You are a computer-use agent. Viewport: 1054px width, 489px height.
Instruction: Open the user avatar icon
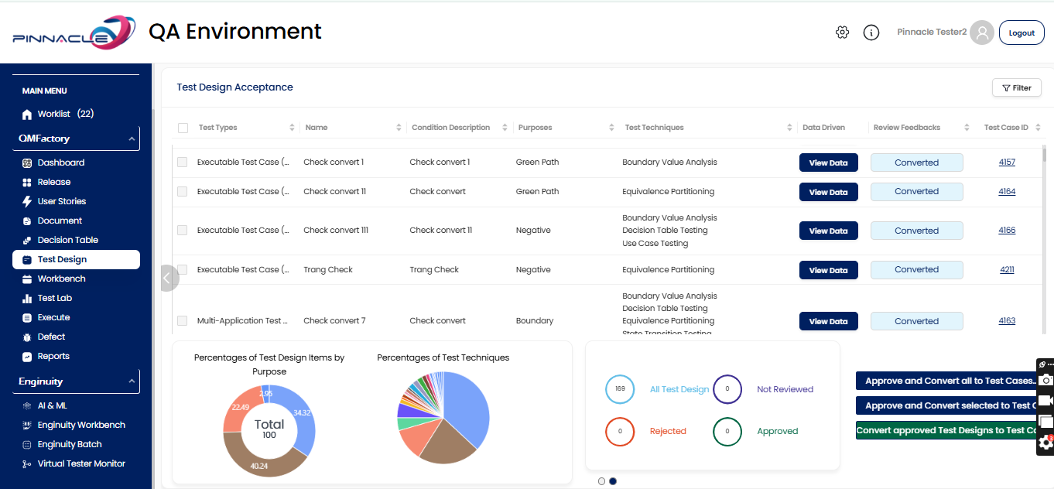tap(982, 32)
